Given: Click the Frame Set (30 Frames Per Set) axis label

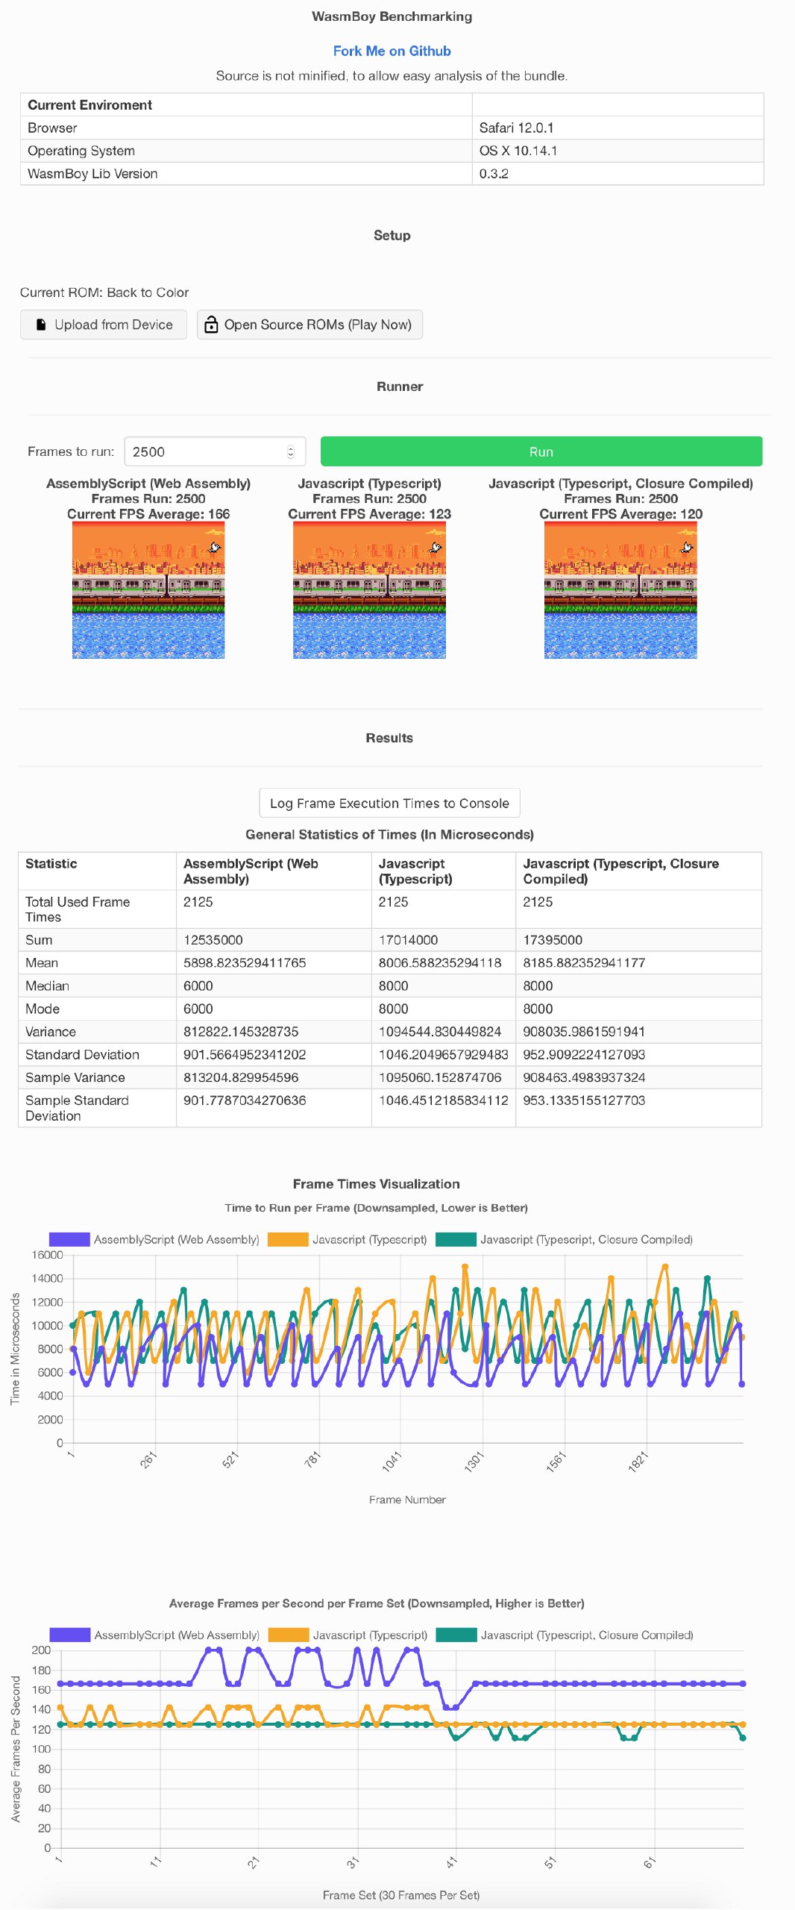Looking at the screenshot, I should tap(401, 1895).
